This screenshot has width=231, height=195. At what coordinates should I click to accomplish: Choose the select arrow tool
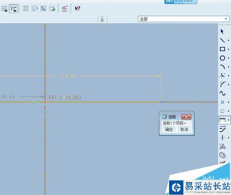point(222,31)
